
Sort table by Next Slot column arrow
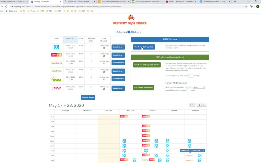tap(76, 39)
